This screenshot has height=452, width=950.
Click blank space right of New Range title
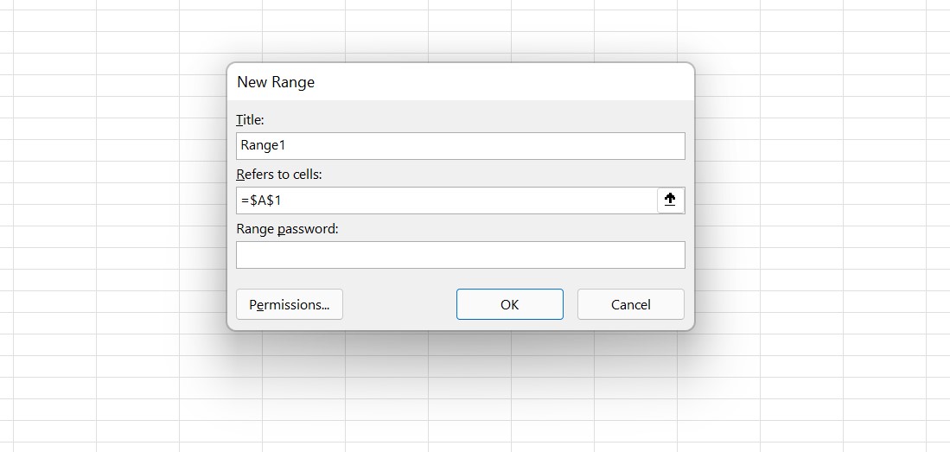pos(503,82)
